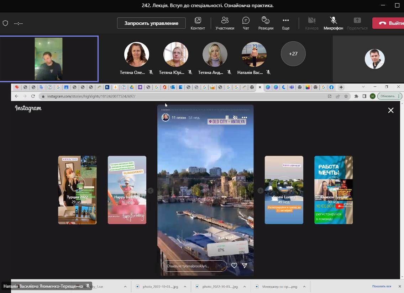Image resolution: width=404 pixels, height=293 pixels.
Task: Bookmark this page with the star icon
Action: pyautogui.click(x=346, y=96)
